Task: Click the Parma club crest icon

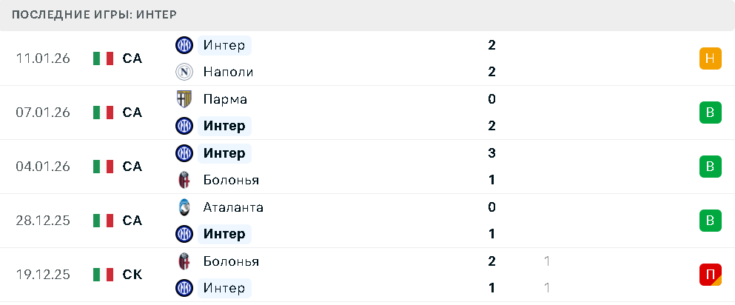Action: (184, 99)
